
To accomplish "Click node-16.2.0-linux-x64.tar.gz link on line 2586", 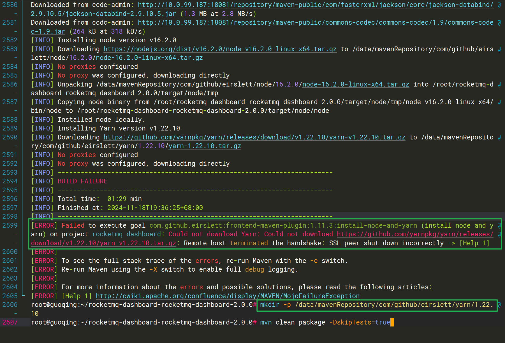I will point(356,84).
